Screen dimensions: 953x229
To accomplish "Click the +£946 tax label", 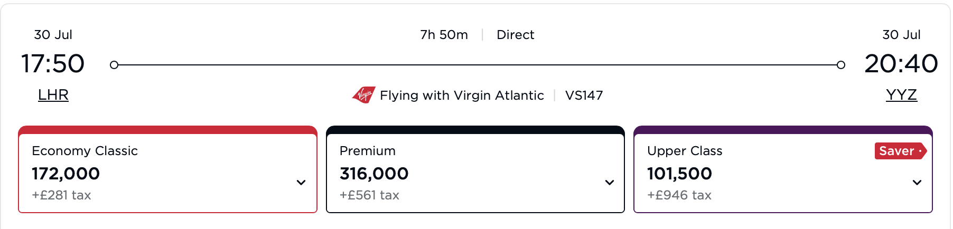I will pyautogui.click(x=679, y=195).
